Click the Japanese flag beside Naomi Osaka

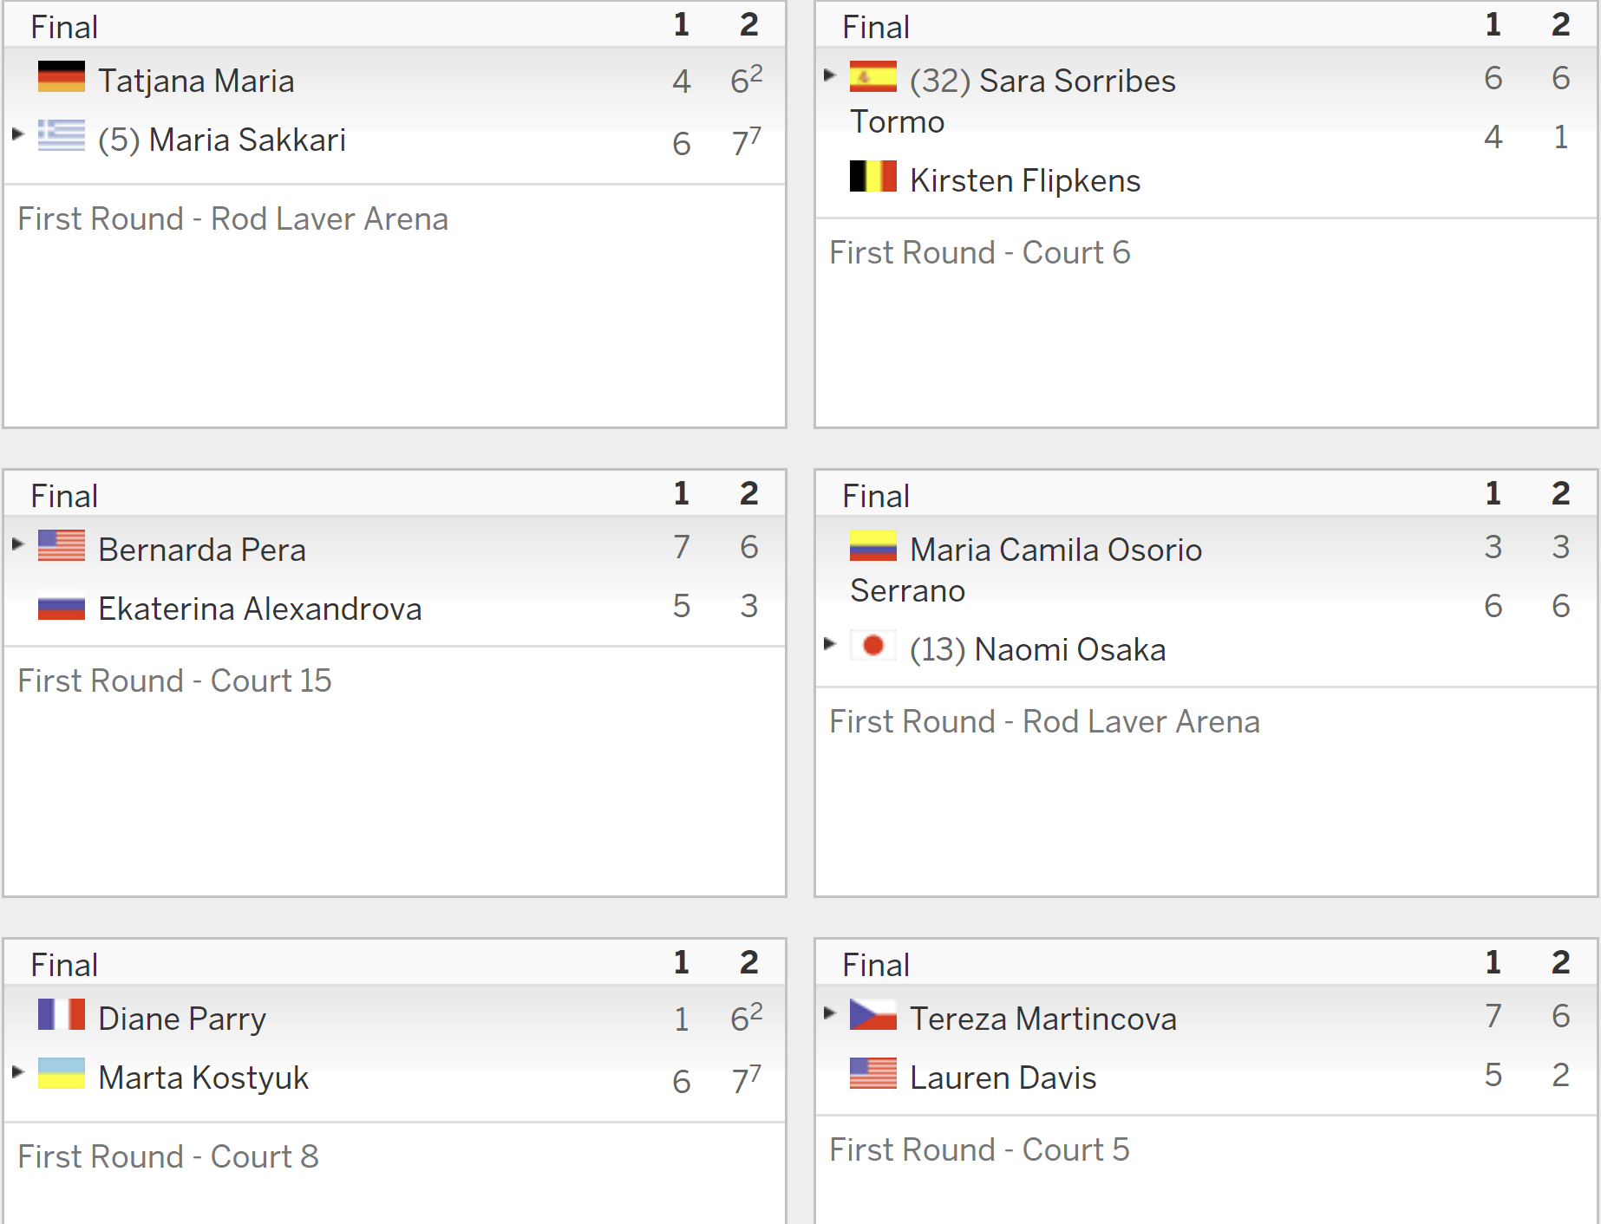tap(873, 645)
